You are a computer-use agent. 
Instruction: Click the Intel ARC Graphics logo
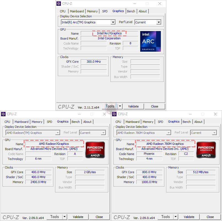(150, 41)
